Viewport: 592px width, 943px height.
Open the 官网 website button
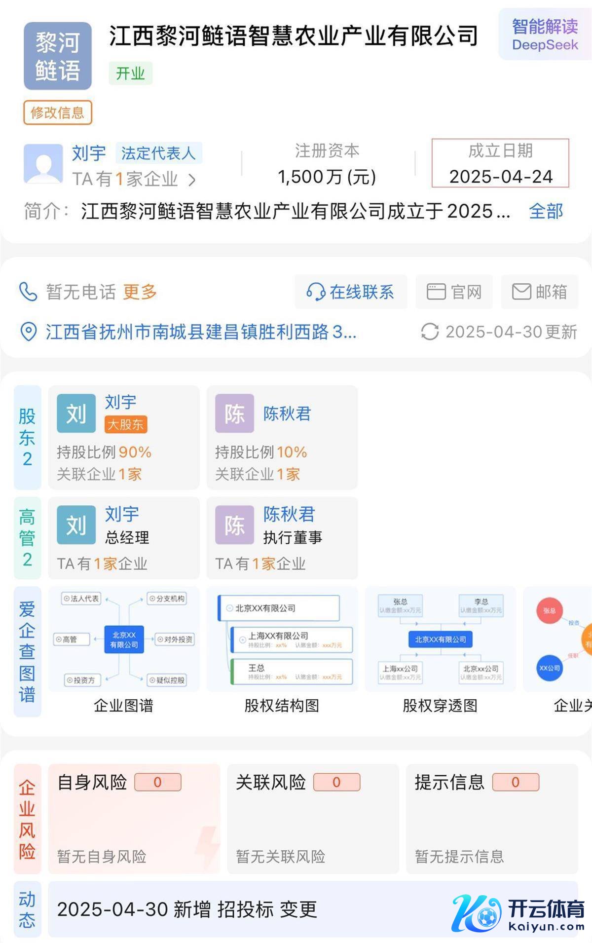pos(454,292)
